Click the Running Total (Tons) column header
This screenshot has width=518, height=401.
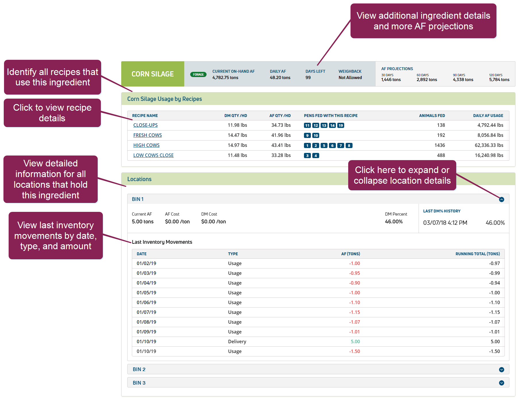(x=477, y=254)
